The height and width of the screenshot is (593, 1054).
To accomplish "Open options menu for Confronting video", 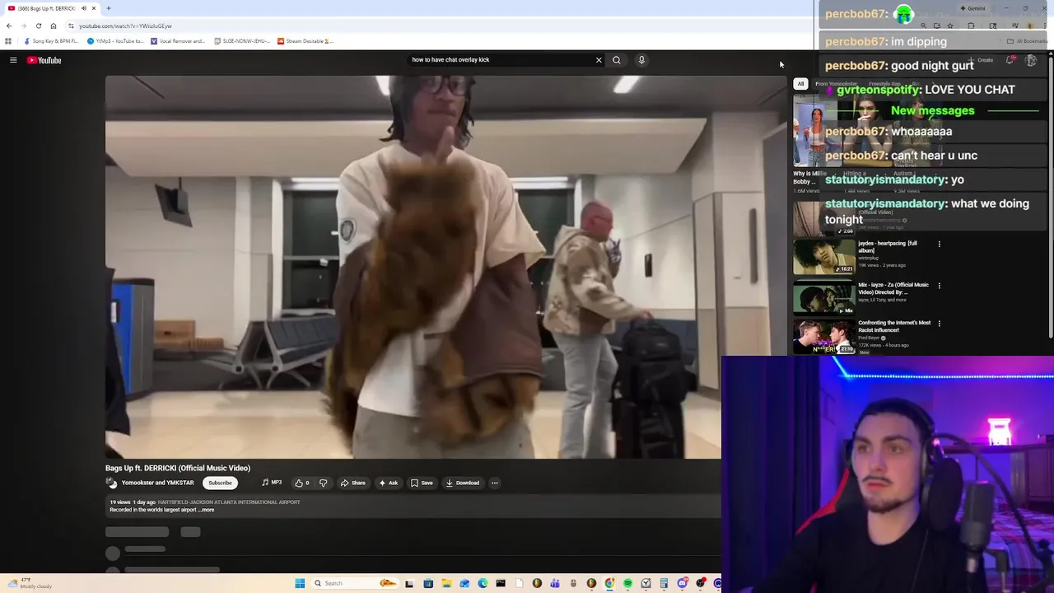I will (x=939, y=324).
